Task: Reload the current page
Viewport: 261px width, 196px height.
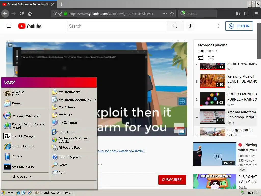Action: pyautogui.click(x=22, y=14)
